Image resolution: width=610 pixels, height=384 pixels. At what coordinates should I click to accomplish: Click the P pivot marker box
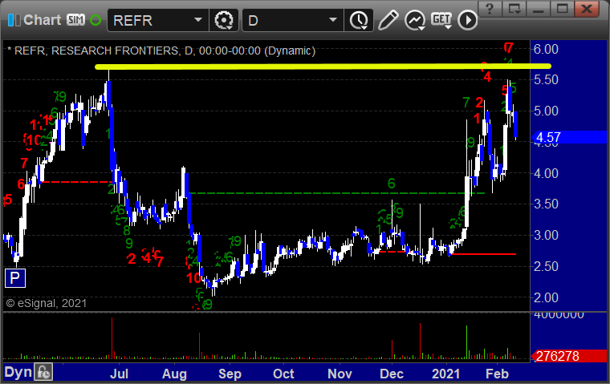pos(15,278)
